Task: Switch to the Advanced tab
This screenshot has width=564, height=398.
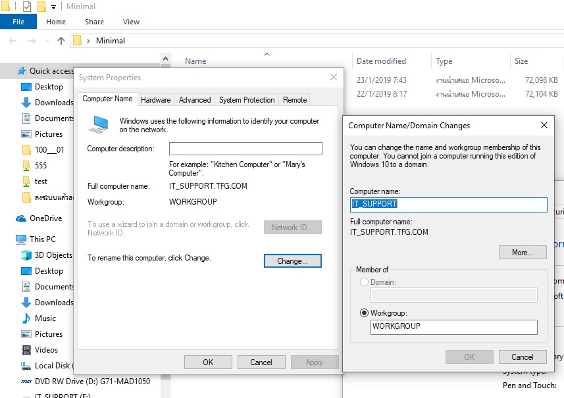Action: point(195,100)
